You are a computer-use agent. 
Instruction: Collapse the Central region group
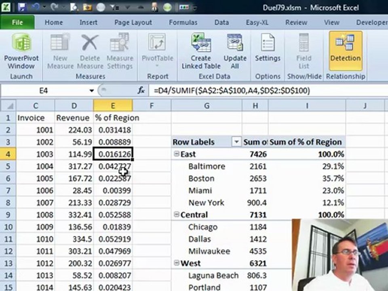177,215
